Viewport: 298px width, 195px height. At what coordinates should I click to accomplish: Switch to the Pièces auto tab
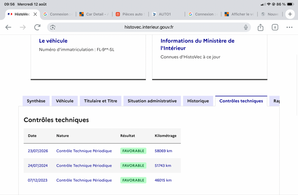[x=130, y=14]
